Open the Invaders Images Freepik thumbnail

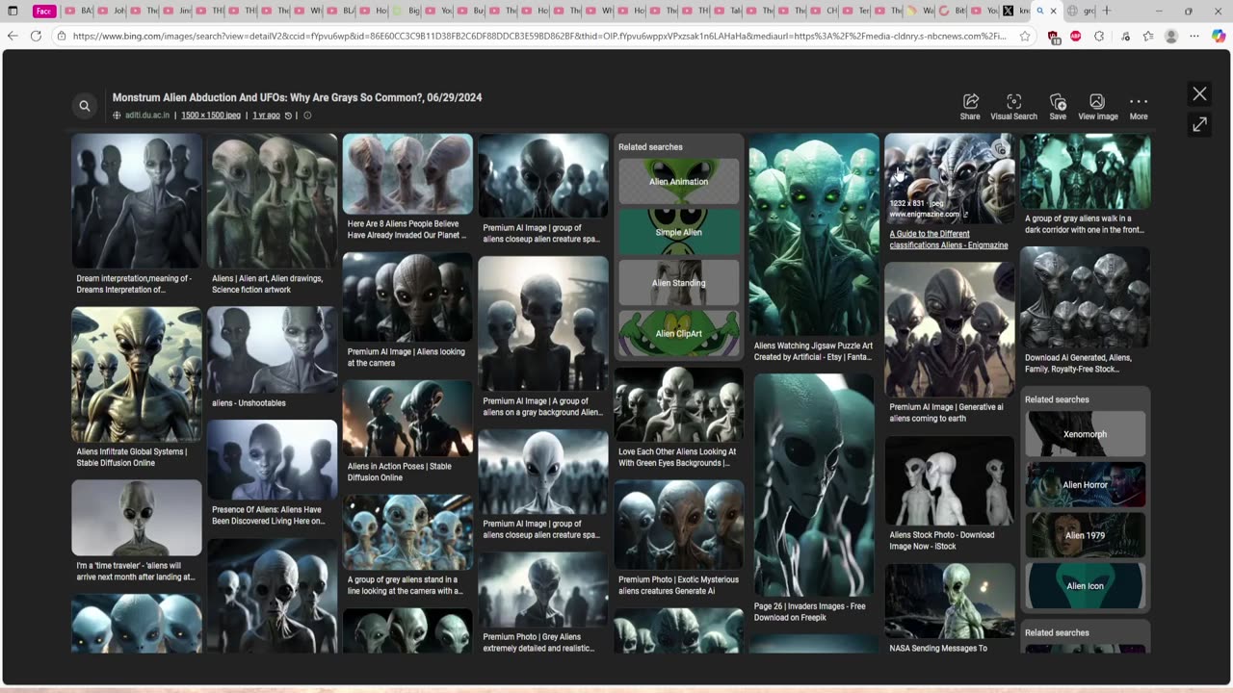(x=814, y=485)
